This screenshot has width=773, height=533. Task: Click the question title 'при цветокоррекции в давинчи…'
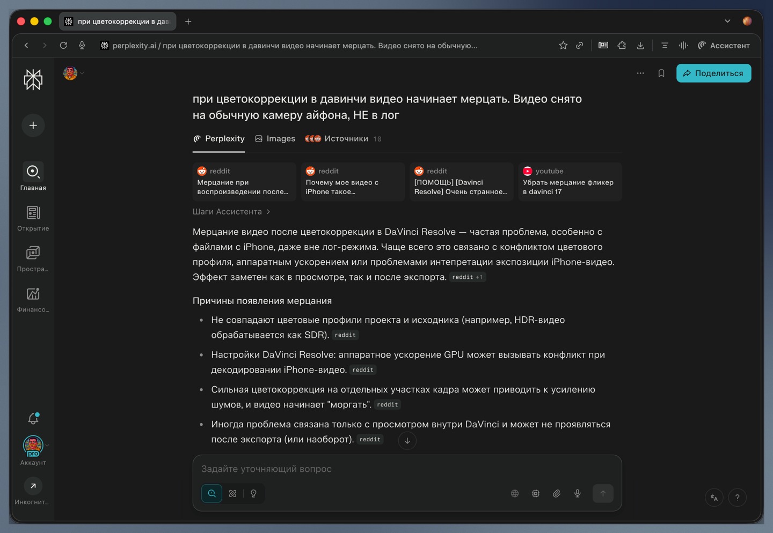point(387,107)
